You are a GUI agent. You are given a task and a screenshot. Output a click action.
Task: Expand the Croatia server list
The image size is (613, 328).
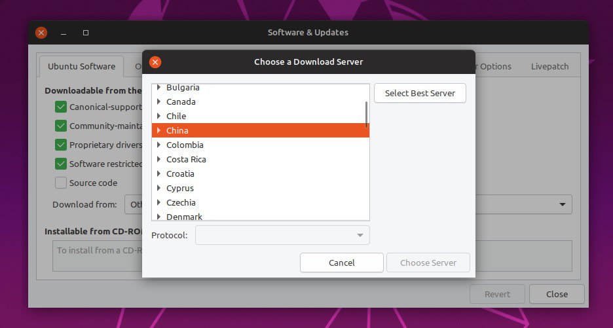158,174
